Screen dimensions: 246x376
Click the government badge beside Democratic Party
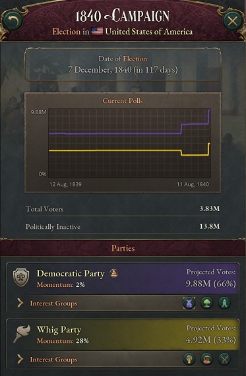114,273
